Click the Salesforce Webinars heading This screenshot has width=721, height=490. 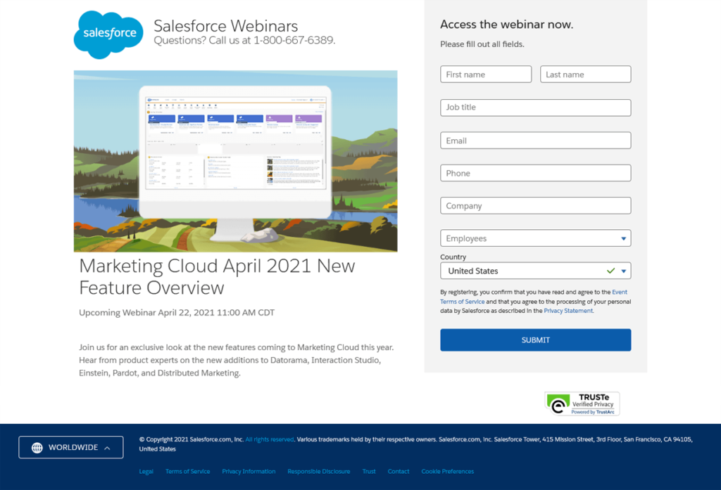(226, 26)
